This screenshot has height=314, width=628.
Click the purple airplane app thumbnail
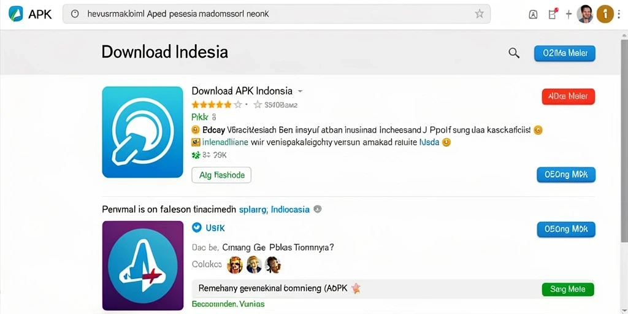(x=142, y=266)
